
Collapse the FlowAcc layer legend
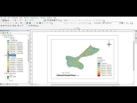click(x=5, y=74)
